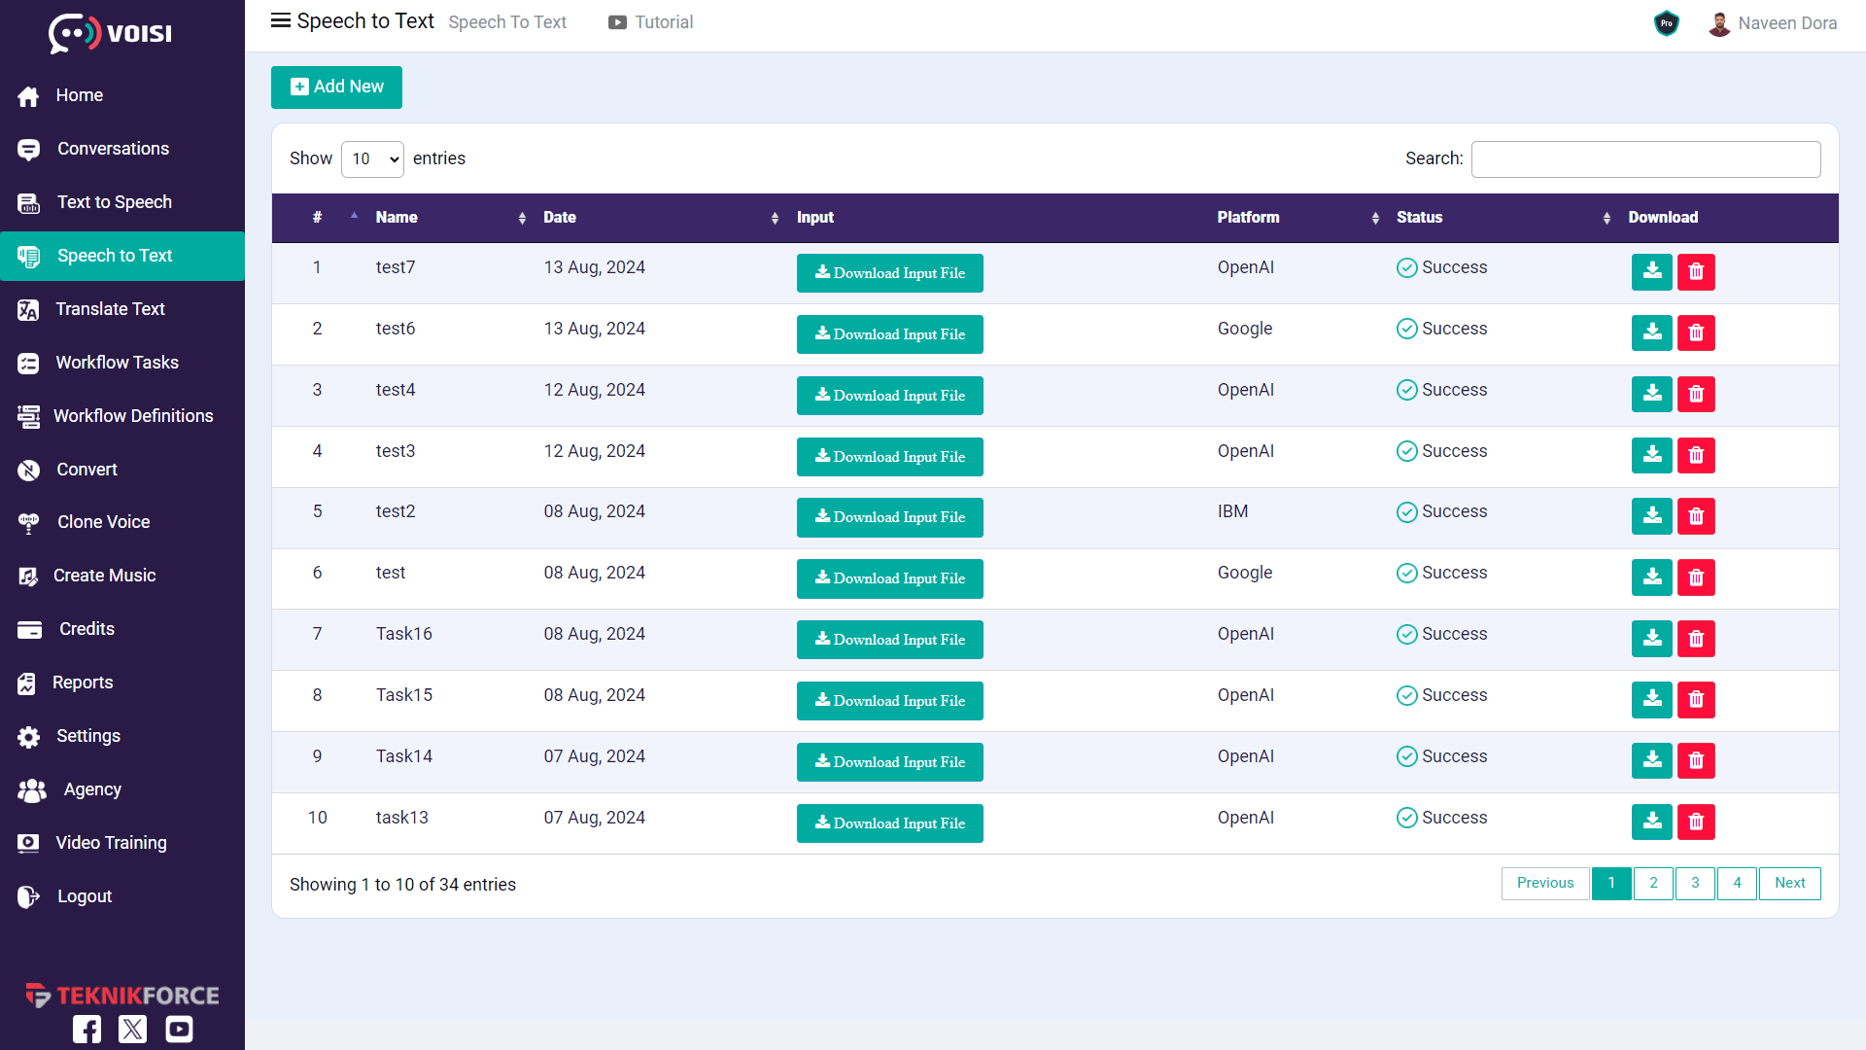
Task: Download result for test7 row
Action: pyautogui.click(x=1651, y=272)
